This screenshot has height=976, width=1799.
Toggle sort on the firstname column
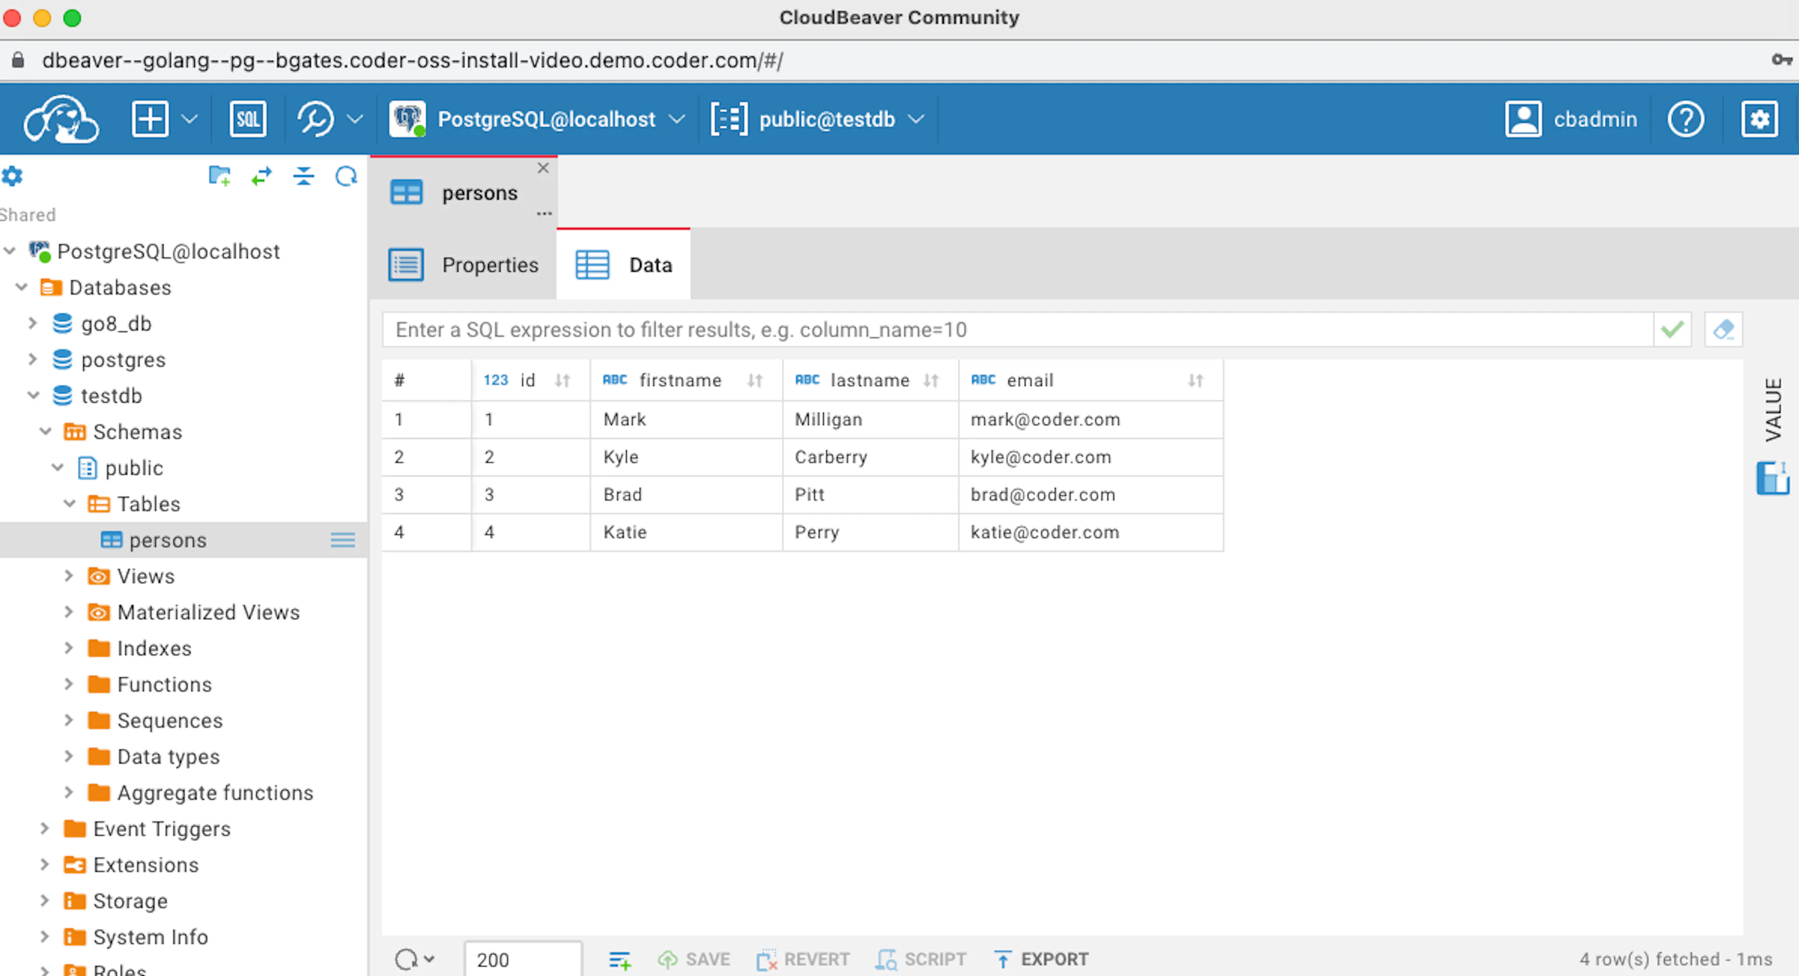(754, 380)
